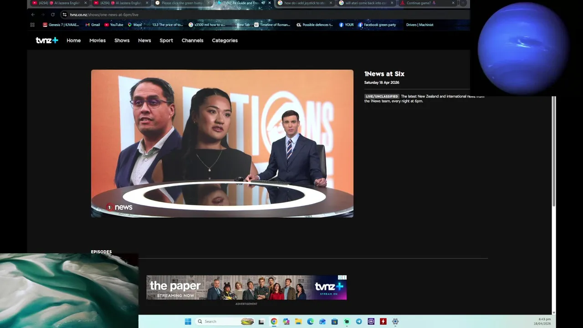
Task: Open the Home page
Action: [73, 41]
